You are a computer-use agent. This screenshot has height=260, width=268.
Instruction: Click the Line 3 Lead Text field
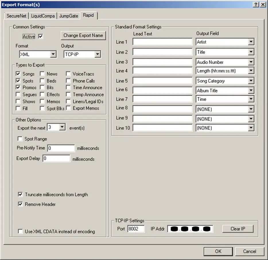point(162,62)
